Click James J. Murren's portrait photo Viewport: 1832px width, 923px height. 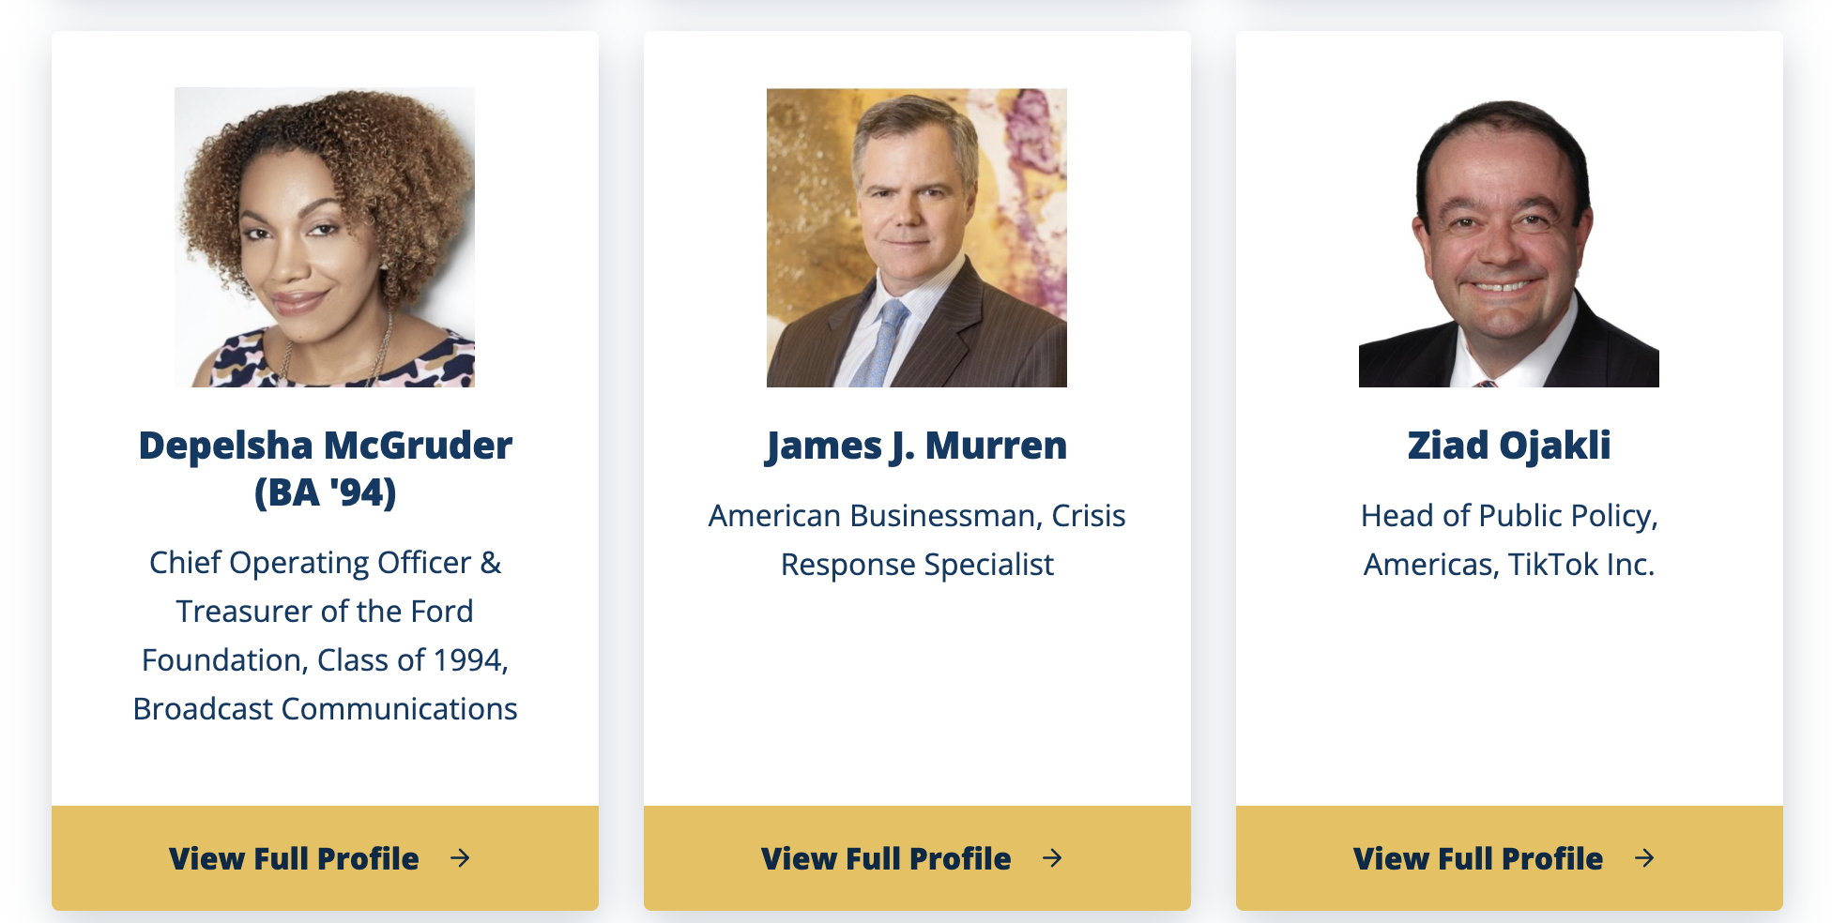[917, 237]
